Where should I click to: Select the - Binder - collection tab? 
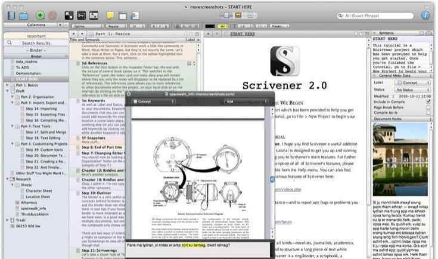point(36,50)
